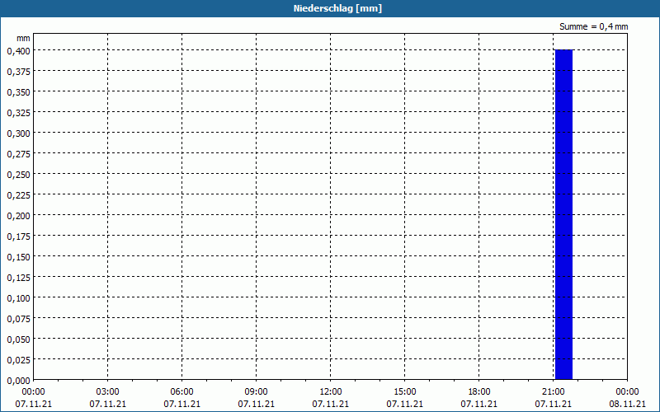Click the 18:00 time axis label
Viewport: 660px width, 412px height.
point(479,391)
